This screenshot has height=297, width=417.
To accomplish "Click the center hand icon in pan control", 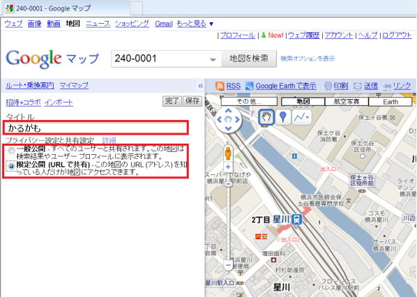I will (x=228, y=119).
